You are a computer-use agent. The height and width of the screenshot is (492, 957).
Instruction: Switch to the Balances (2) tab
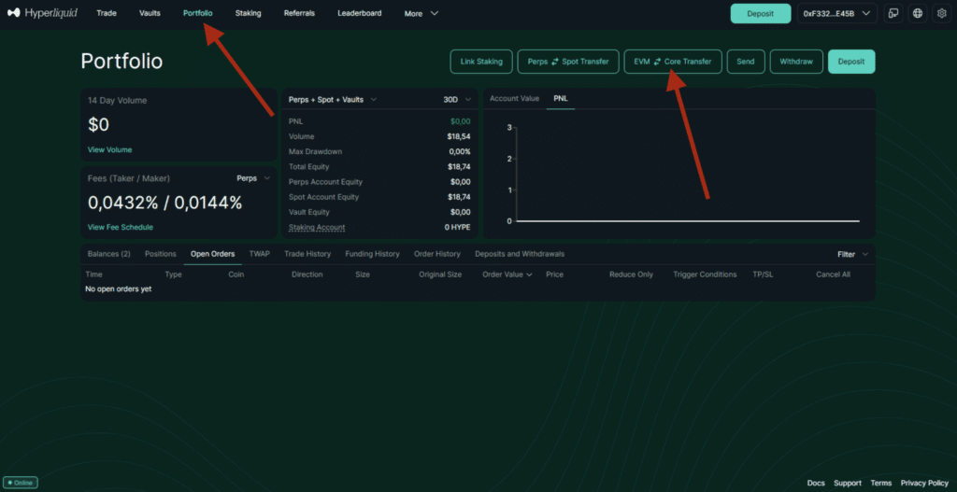click(x=108, y=254)
